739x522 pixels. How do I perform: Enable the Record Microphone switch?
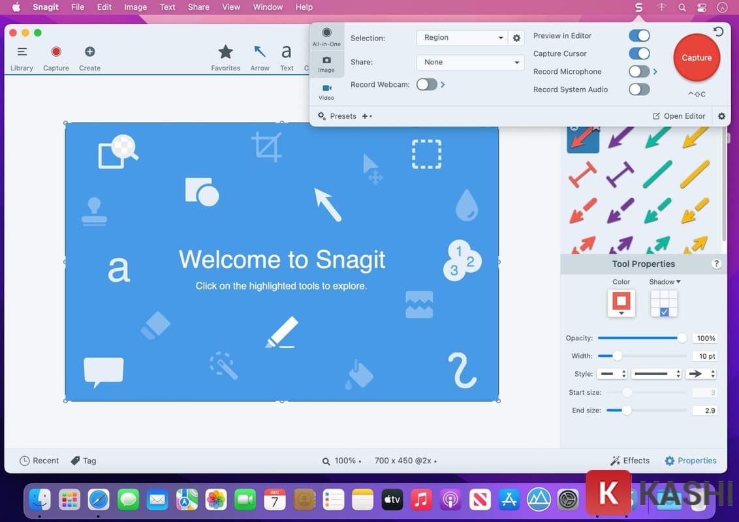click(639, 72)
